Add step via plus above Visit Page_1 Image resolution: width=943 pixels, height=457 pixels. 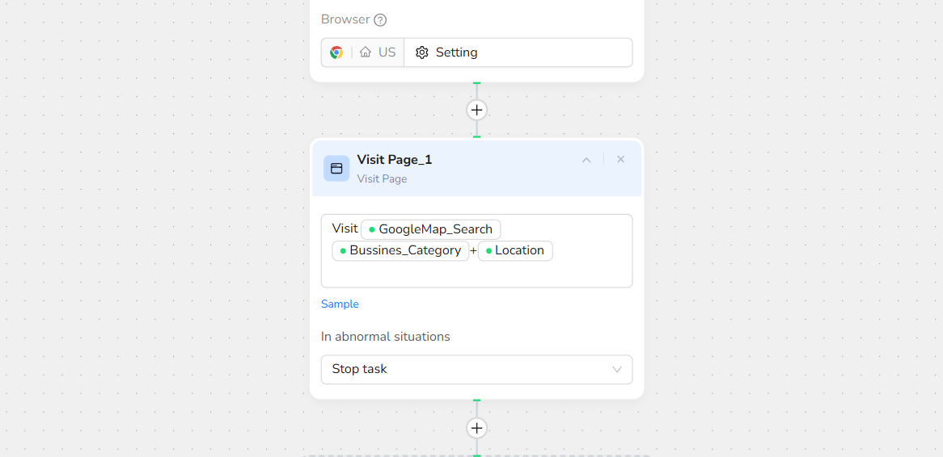(477, 110)
